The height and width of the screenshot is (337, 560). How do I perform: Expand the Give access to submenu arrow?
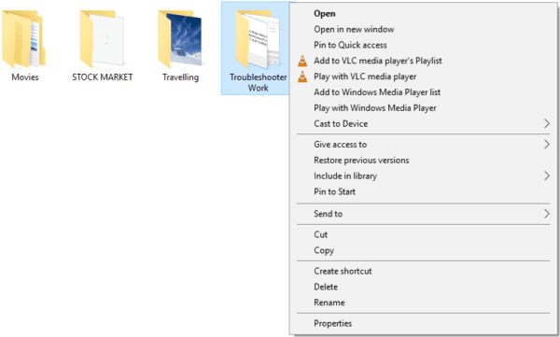pyautogui.click(x=546, y=145)
